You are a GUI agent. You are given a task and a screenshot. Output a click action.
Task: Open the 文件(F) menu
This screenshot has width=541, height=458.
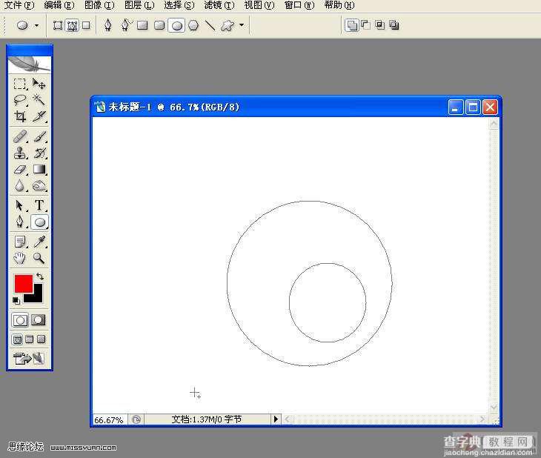[19, 5]
